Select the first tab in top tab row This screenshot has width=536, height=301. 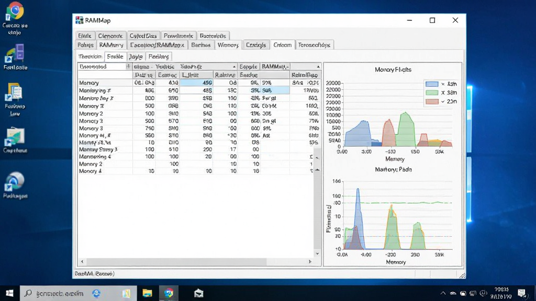coord(85,36)
